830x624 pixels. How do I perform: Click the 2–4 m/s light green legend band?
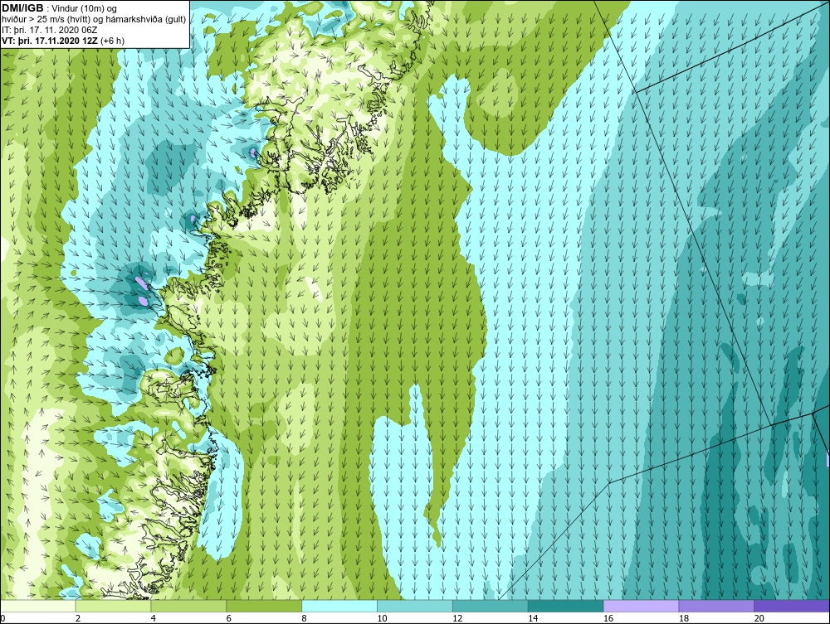113,606
